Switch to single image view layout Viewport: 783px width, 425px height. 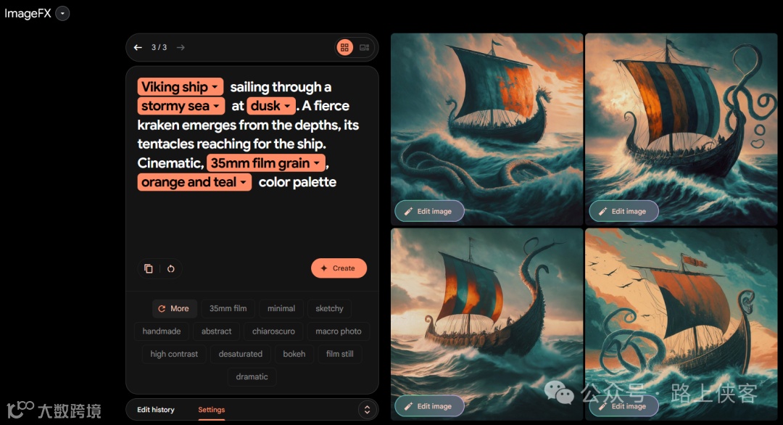pos(365,47)
